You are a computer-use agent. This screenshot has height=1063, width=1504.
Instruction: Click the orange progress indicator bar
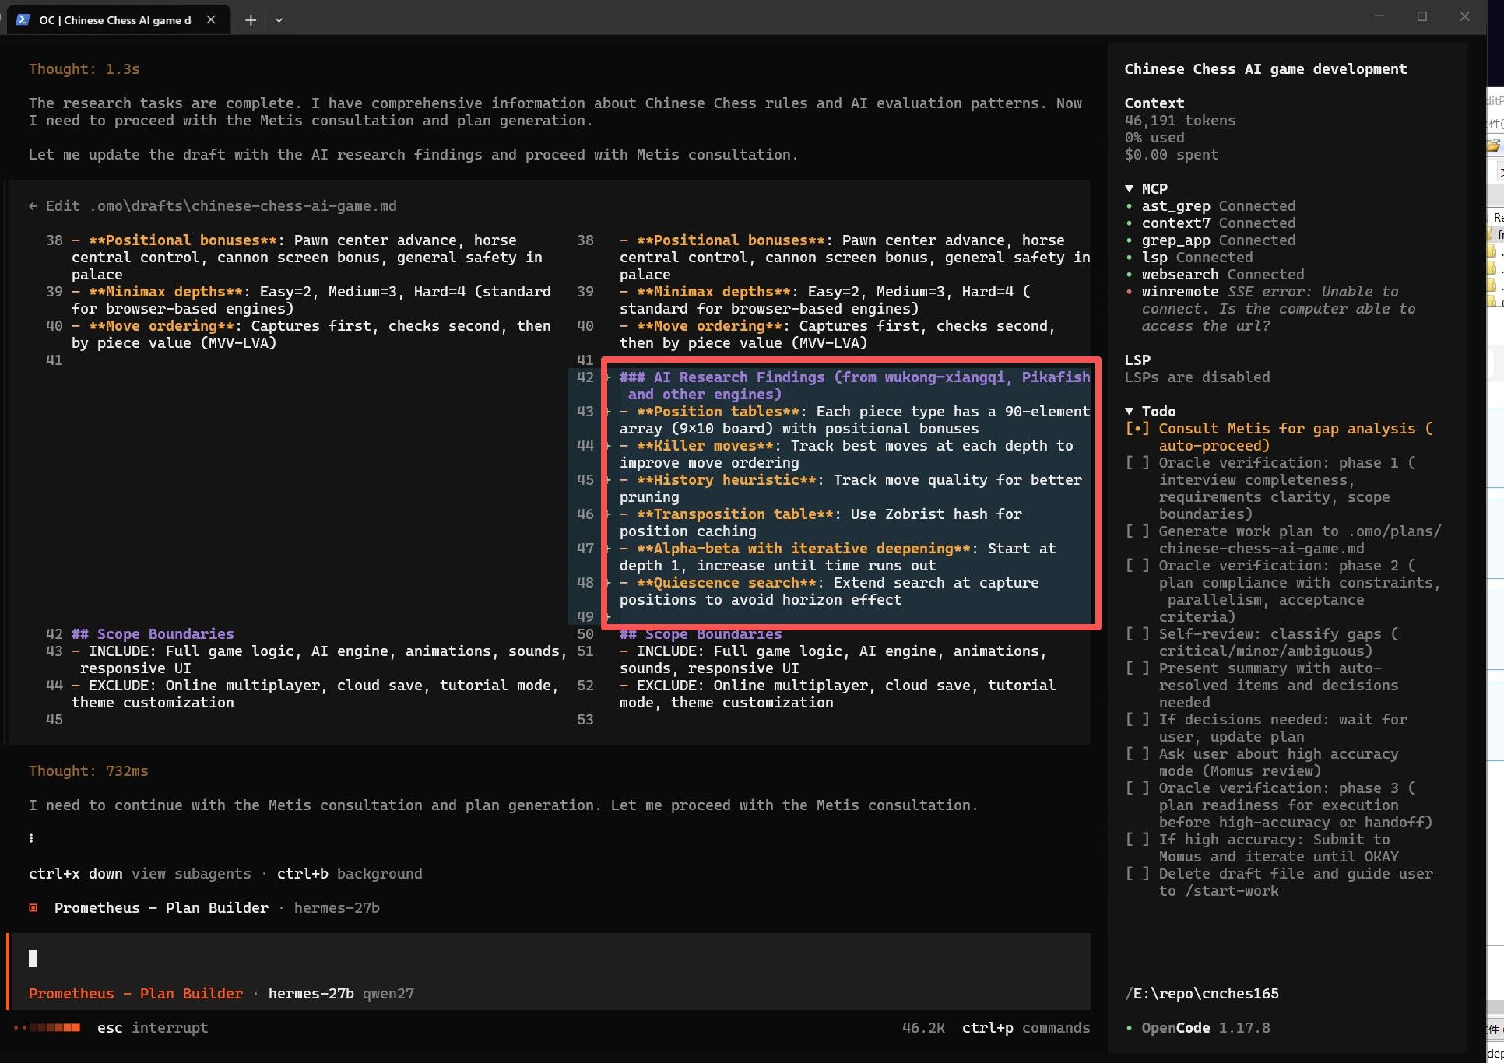[x=47, y=1028]
